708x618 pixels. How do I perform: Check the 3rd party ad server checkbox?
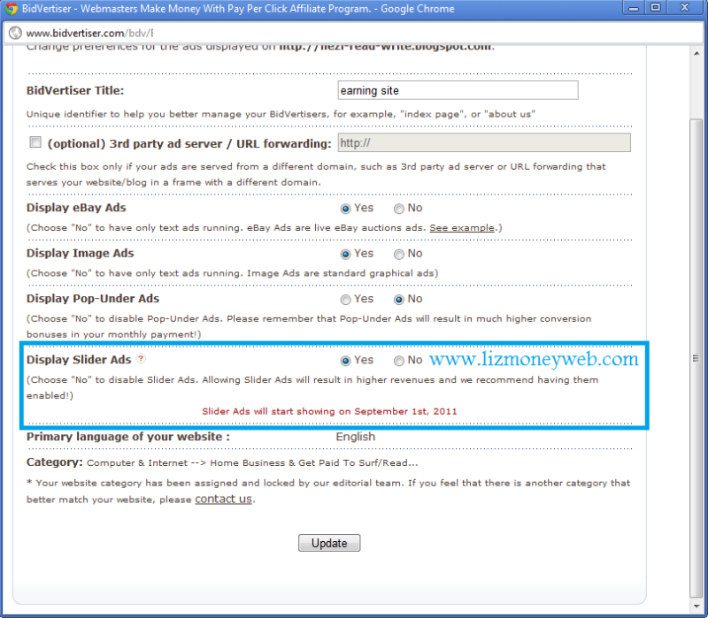click(x=35, y=142)
